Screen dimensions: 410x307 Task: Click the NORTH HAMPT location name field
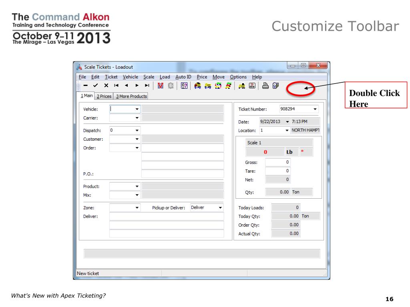pos(305,130)
